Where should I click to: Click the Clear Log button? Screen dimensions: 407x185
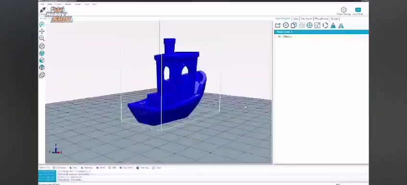pyautogui.click(x=143, y=168)
